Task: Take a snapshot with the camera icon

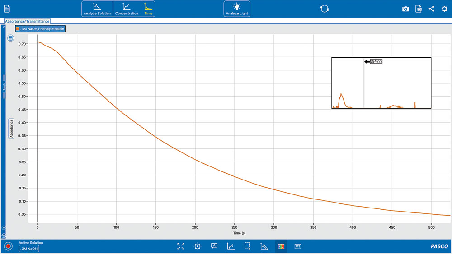Action: pyautogui.click(x=405, y=9)
